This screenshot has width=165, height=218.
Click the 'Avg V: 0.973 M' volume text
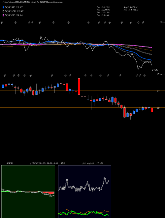pyautogui.click(x=131, y=7)
